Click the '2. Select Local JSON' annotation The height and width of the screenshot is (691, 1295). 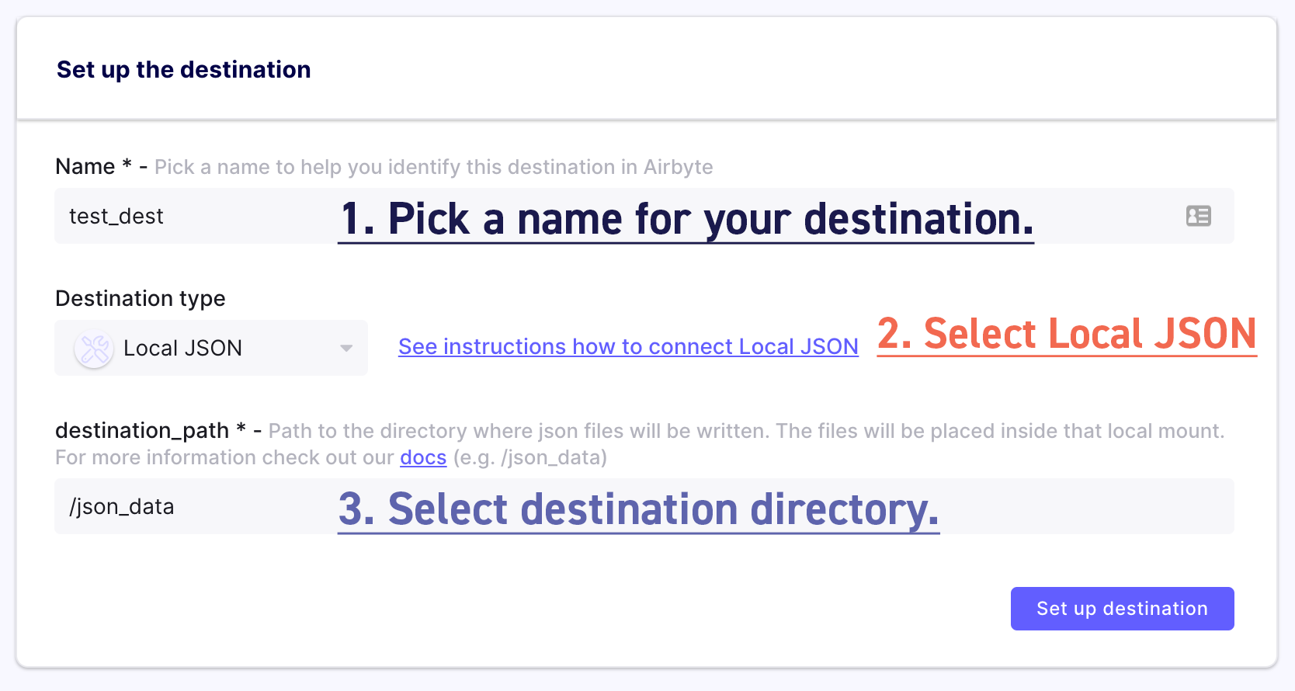1066,334
